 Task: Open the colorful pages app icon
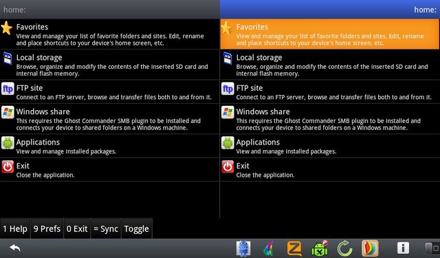(370, 248)
